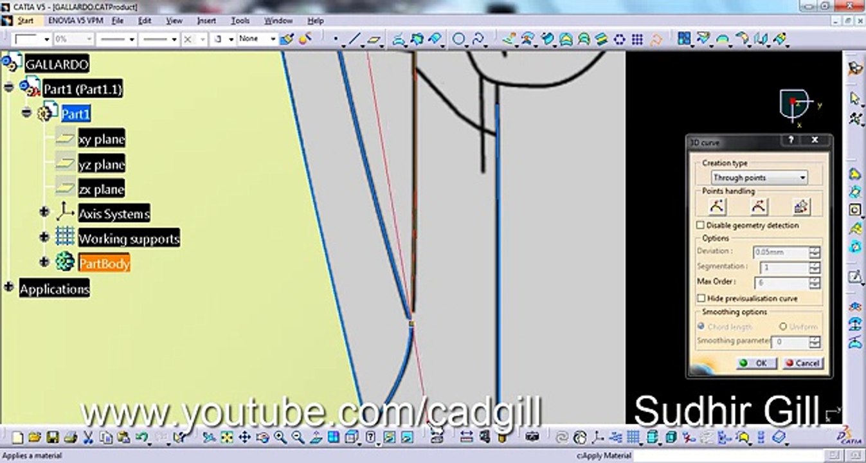
Task: Expand the Axis Systems tree node
Action: click(44, 212)
